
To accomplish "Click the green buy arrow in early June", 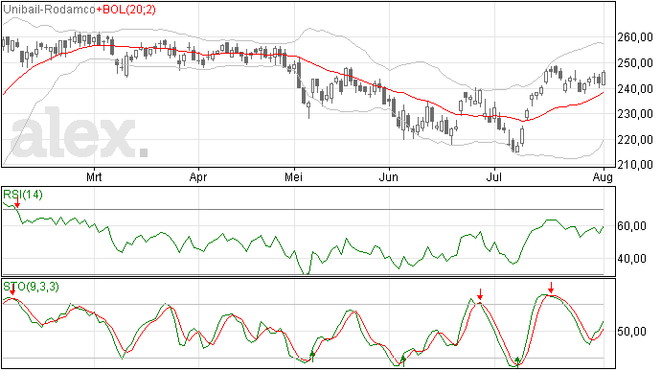I will coord(403,360).
